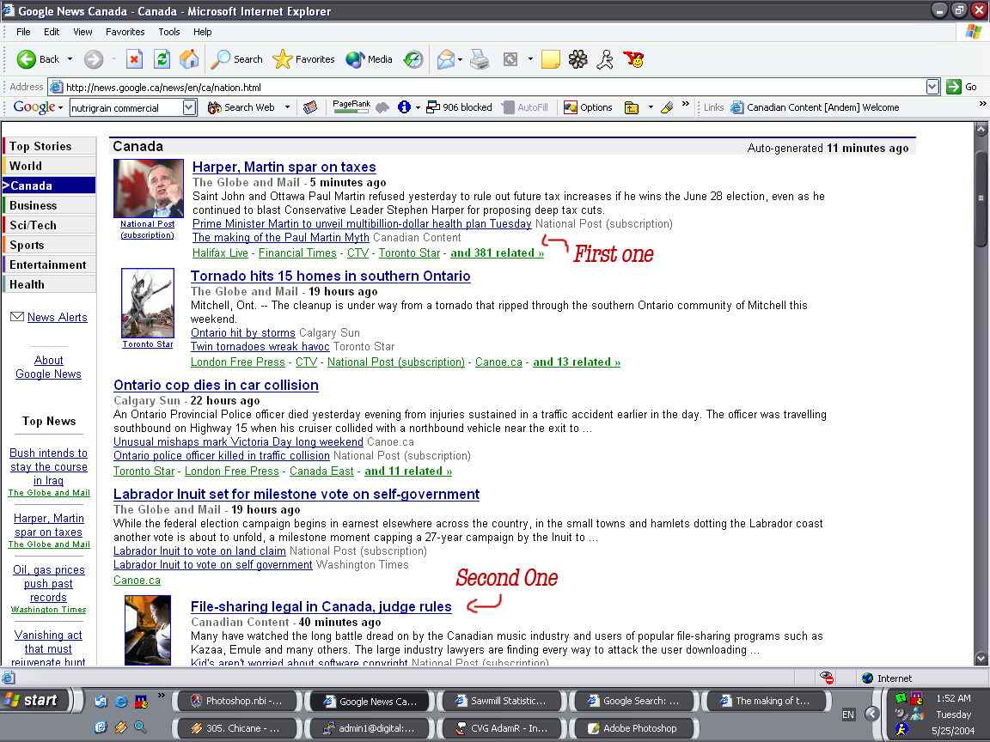The image size is (990, 742).
Task: Click the scrollbar down arrow
Action: [981, 659]
